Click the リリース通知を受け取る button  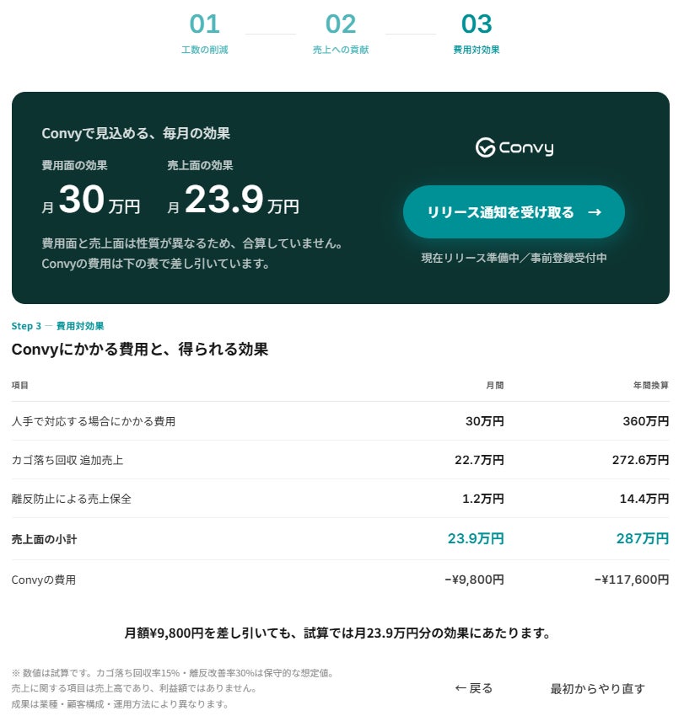[x=514, y=212]
